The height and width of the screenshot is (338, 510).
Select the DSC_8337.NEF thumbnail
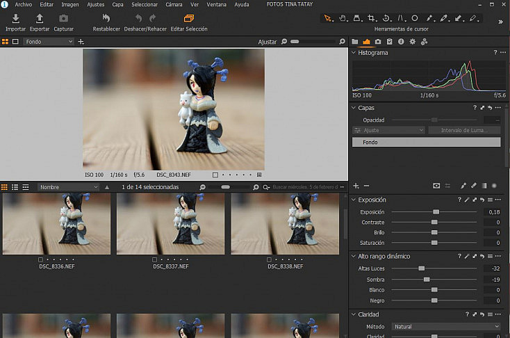171,224
